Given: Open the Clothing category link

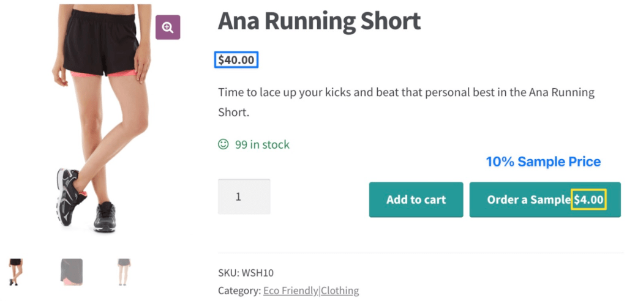Looking at the screenshot, I should coord(340,291).
